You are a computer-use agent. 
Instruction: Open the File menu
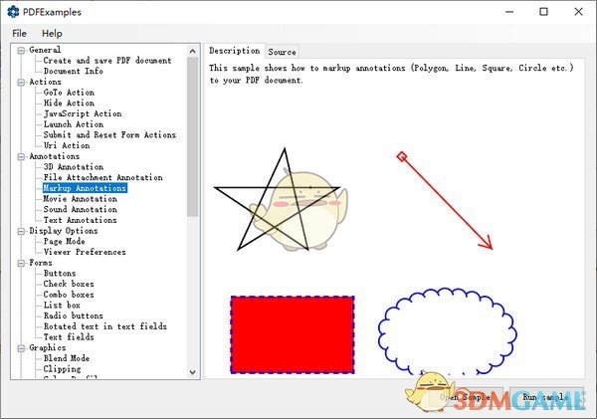(20, 34)
